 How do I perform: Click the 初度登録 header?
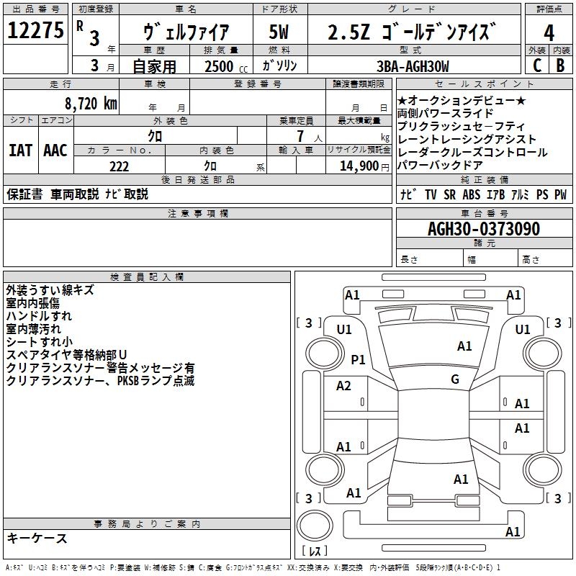96,9
